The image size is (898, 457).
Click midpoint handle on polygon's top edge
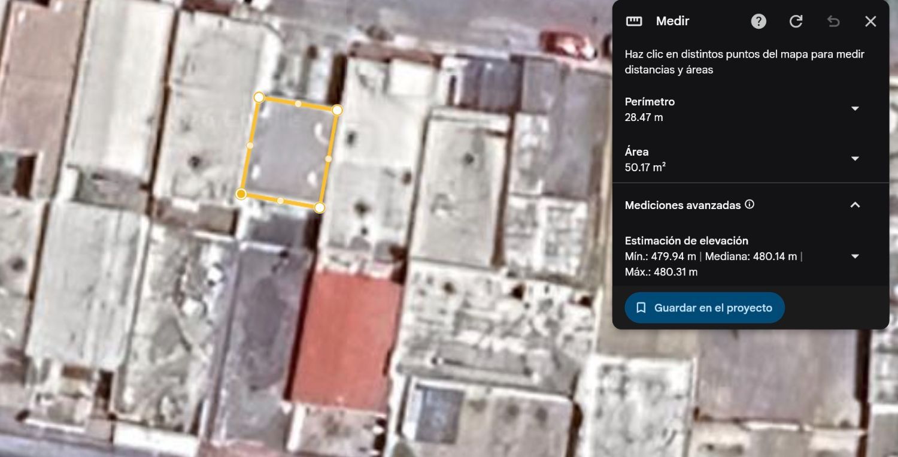[298, 104]
